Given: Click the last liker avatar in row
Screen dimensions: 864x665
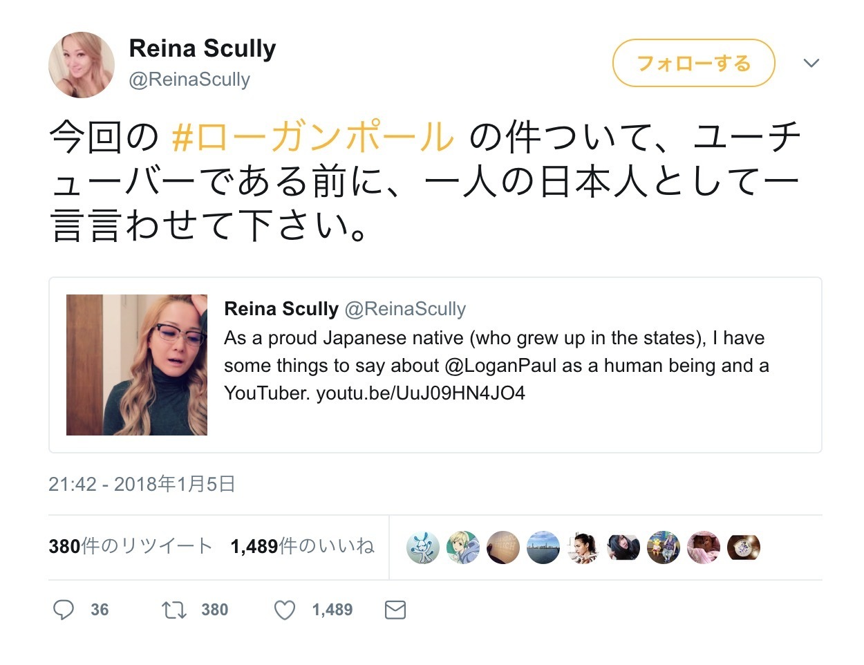Looking at the screenshot, I should [744, 547].
